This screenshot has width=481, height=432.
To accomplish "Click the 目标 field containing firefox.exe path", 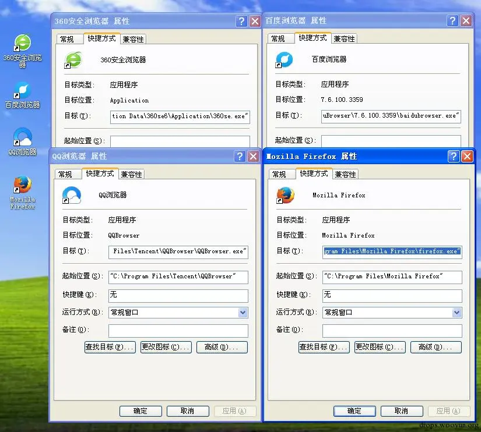I will [x=392, y=252].
